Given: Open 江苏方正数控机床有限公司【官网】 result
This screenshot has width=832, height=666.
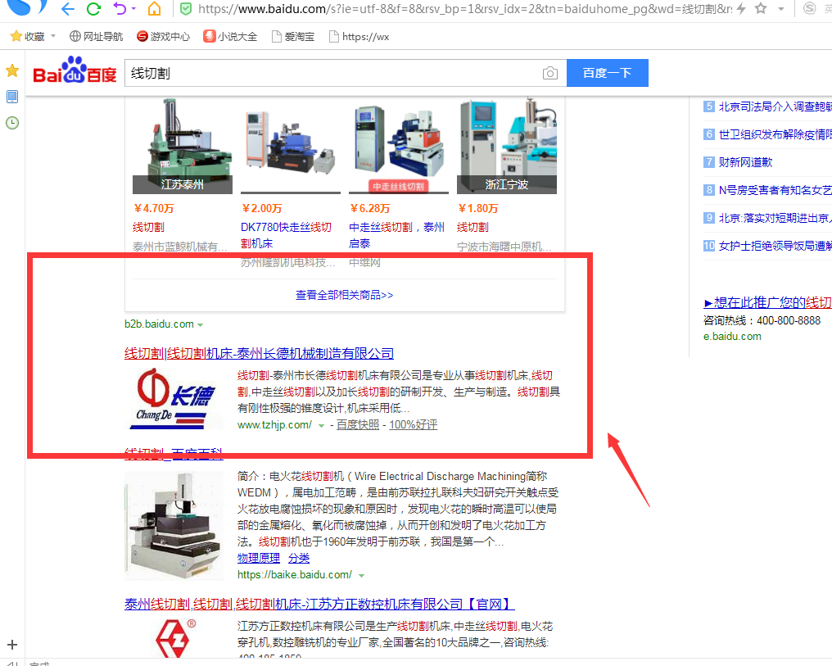Looking at the screenshot, I should tap(319, 604).
